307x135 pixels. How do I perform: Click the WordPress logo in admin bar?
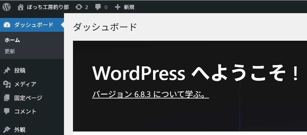pyautogui.click(x=7, y=6)
